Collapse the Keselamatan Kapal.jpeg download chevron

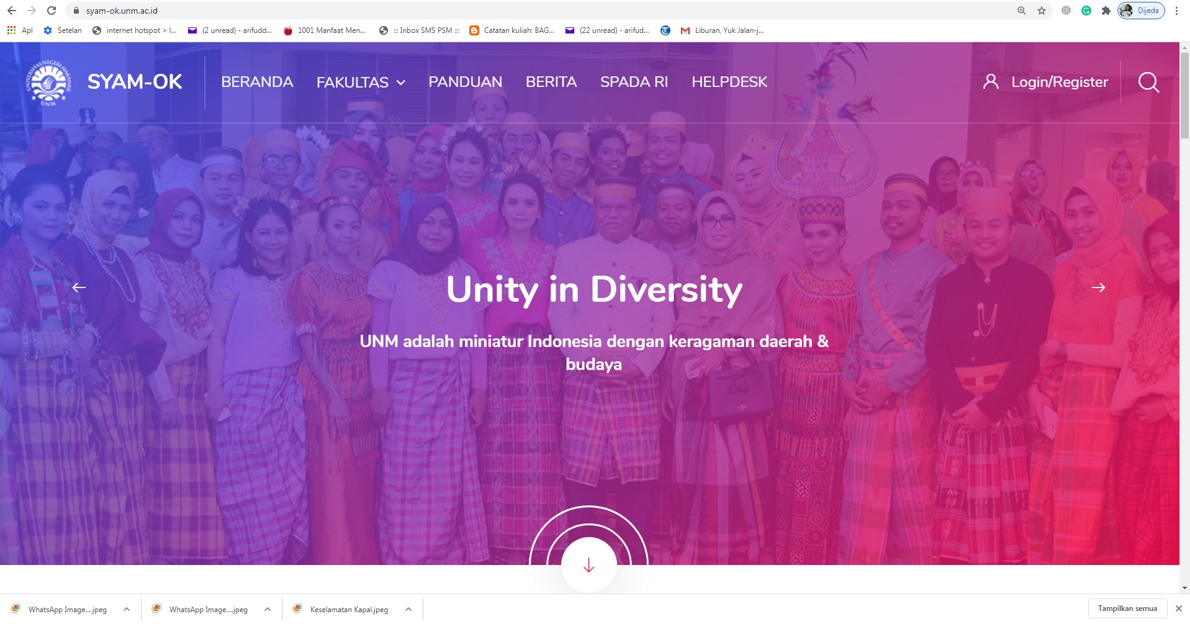[407, 609]
